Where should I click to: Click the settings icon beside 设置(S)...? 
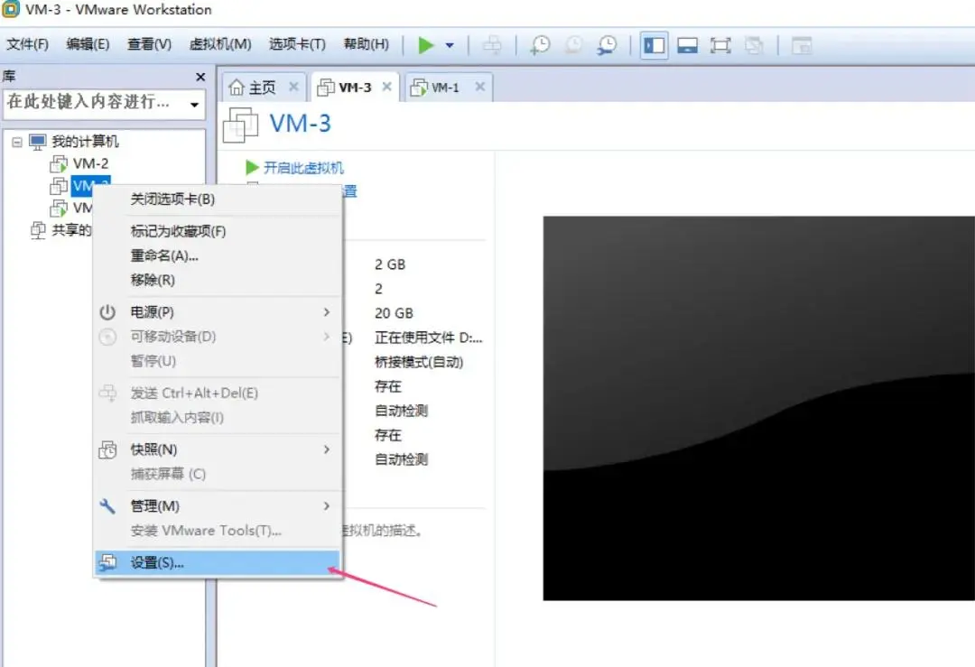point(107,562)
